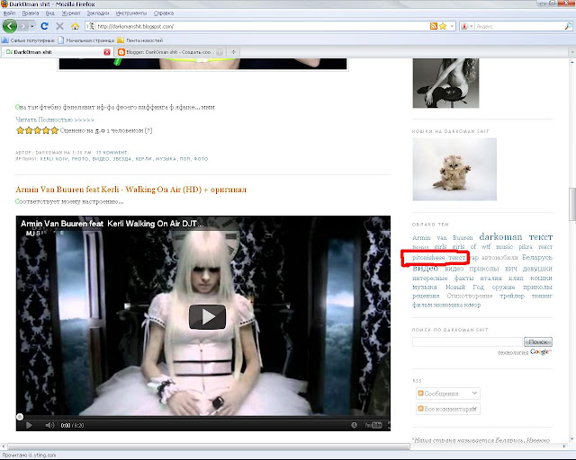Bookmark this page with the star icon
576x460 pixels.
click(x=443, y=26)
